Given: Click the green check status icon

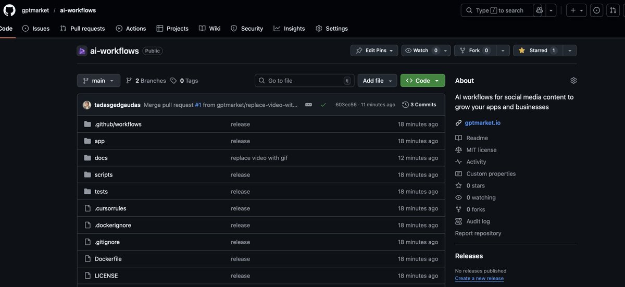Looking at the screenshot, I should tap(323, 105).
